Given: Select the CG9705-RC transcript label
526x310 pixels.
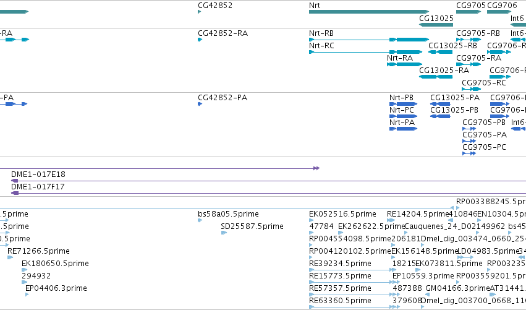Looking at the screenshot, I should click(x=484, y=83).
